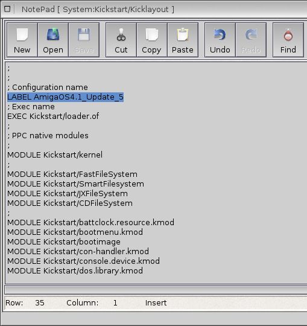The height and width of the screenshot is (326, 307).
Task: Click the Column 1 status indicator
Action: click(92, 303)
